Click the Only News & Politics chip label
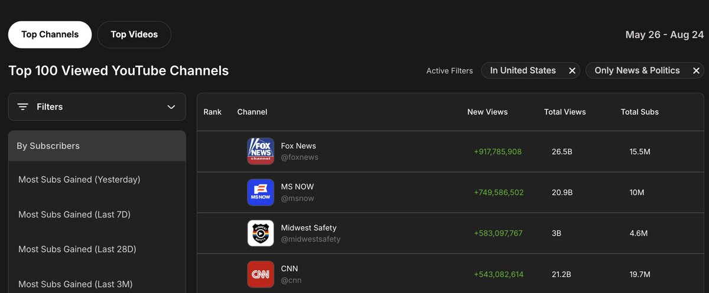709x293 pixels. point(637,70)
